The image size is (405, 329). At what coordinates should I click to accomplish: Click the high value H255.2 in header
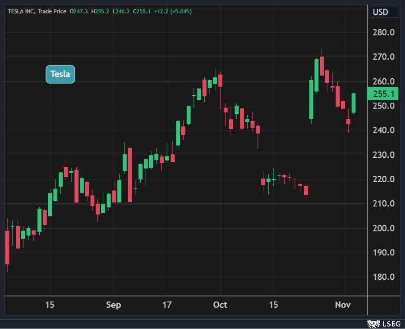coord(100,11)
